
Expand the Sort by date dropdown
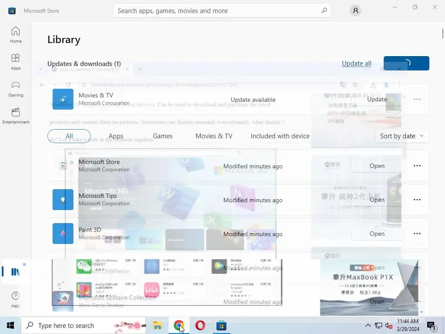pyautogui.click(x=402, y=136)
